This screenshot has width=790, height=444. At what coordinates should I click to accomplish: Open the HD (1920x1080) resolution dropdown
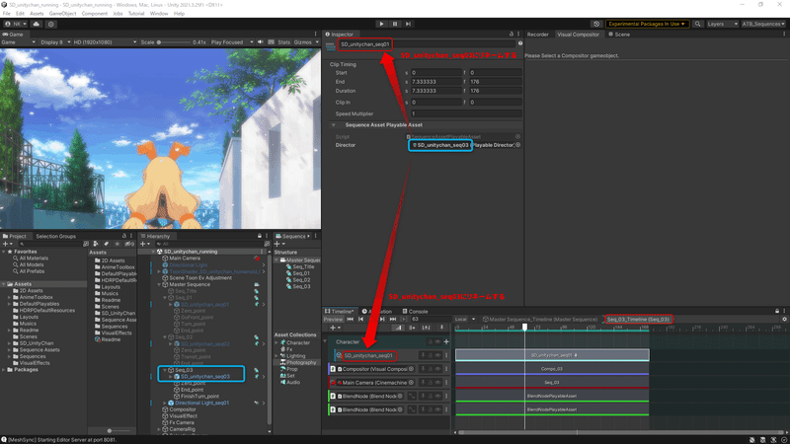[x=105, y=42]
